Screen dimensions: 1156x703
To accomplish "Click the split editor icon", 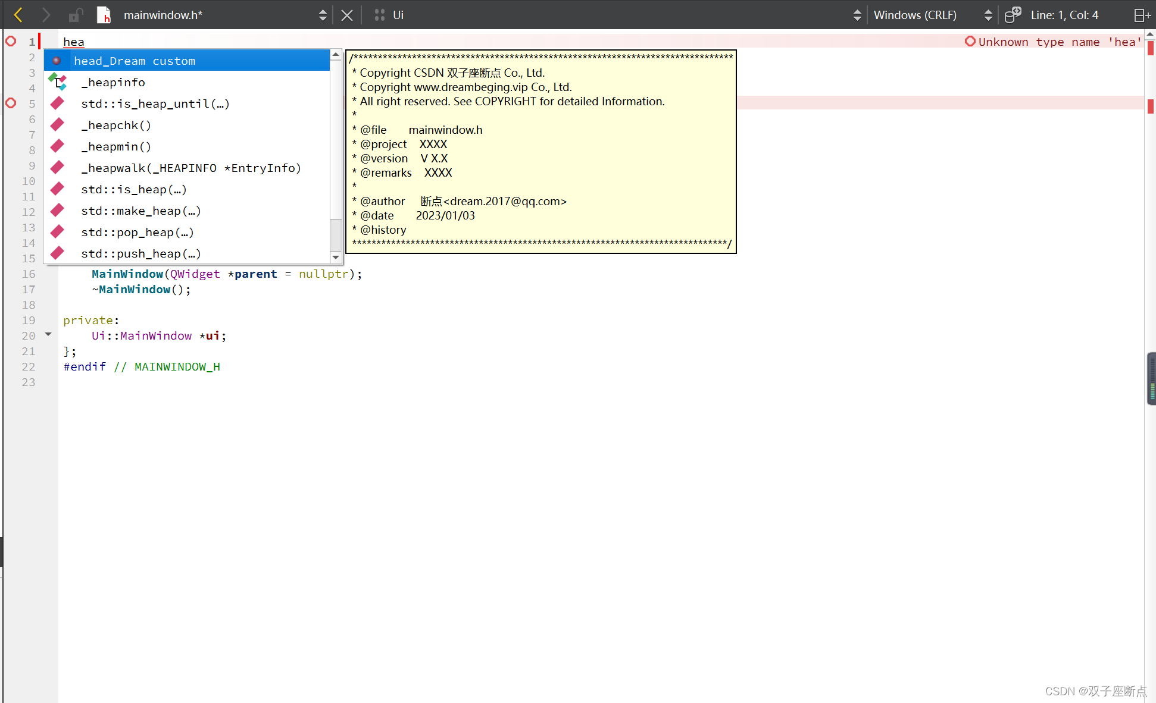I will (x=1141, y=15).
